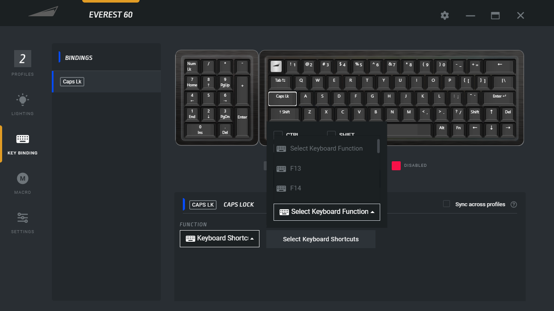This screenshot has width=554, height=311.
Task: Select the Key Binding section
Action: point(23,144)
